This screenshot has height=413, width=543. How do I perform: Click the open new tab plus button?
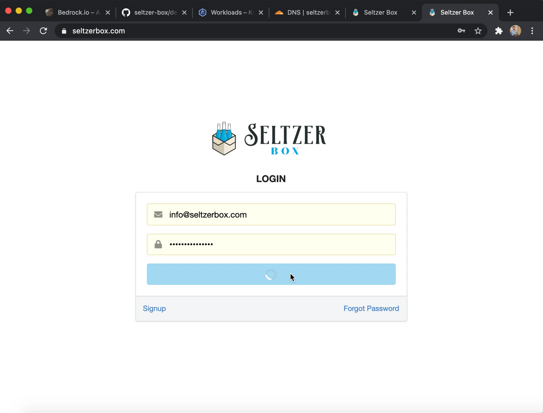tap(510, 12)
